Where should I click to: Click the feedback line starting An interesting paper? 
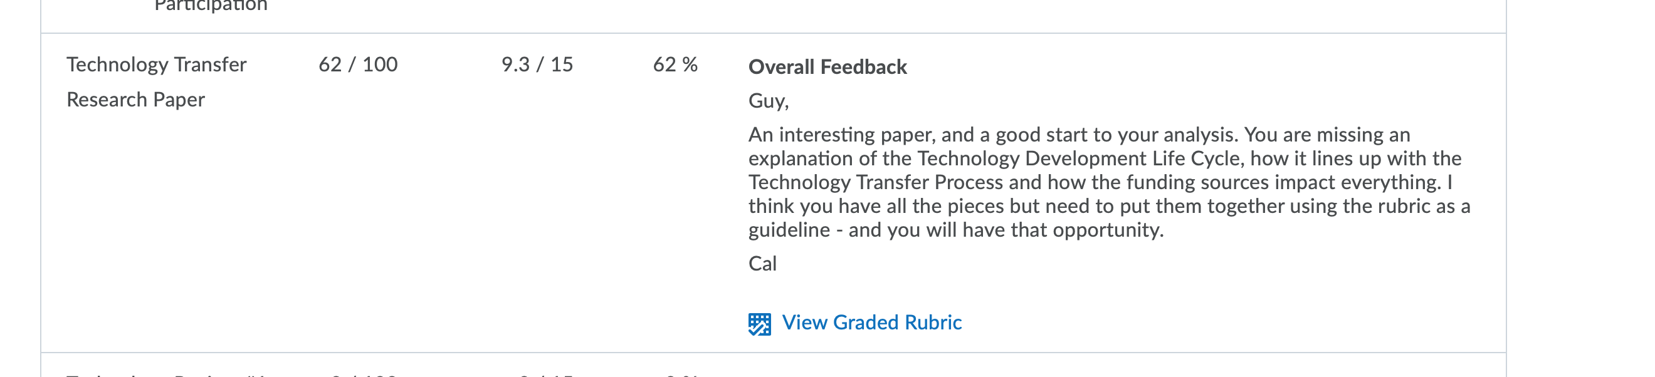point(1080,135)
